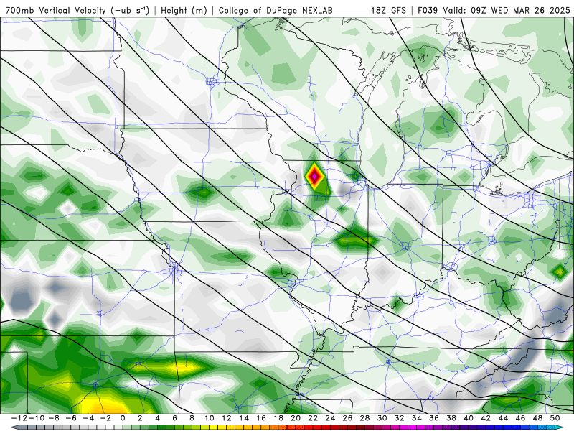Click the "10" color scale label
Image resolution: width=574 pixels, height=431 pixels.
(209, 418)
